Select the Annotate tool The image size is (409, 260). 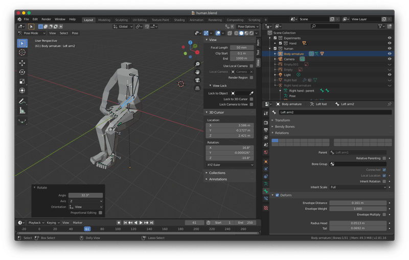pos(22,101)
